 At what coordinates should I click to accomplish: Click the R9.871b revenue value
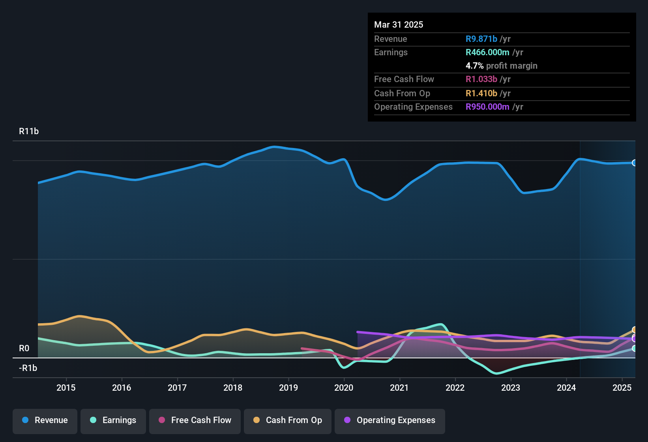(x=481, y=39)
